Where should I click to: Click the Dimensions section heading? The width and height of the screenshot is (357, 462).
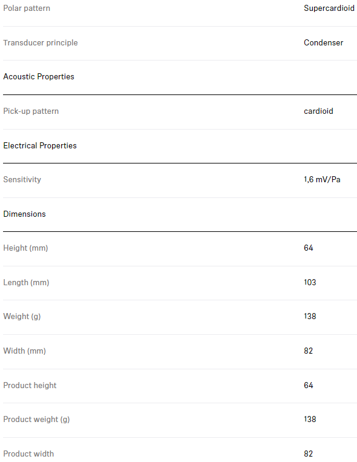[x=24, y=214]
